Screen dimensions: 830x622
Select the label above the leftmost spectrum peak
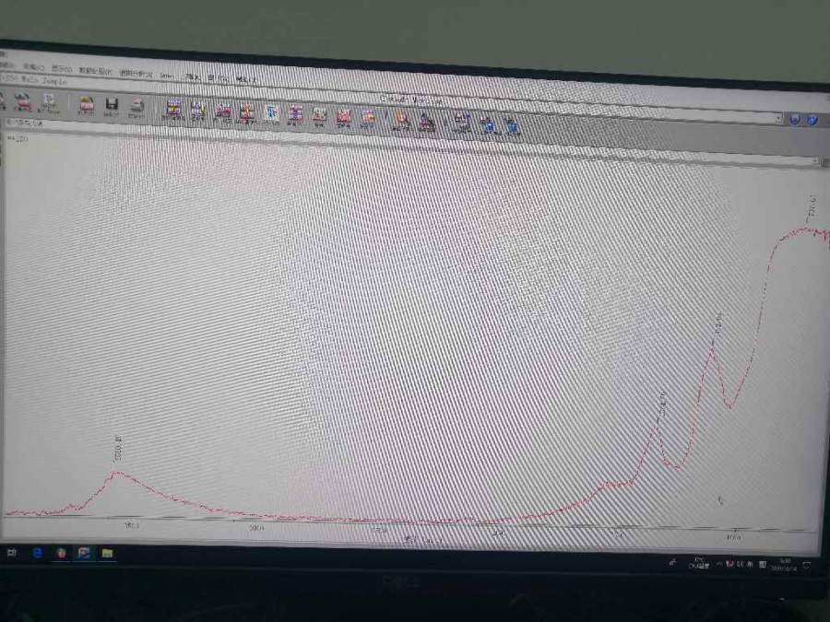[x=118, y=449]
